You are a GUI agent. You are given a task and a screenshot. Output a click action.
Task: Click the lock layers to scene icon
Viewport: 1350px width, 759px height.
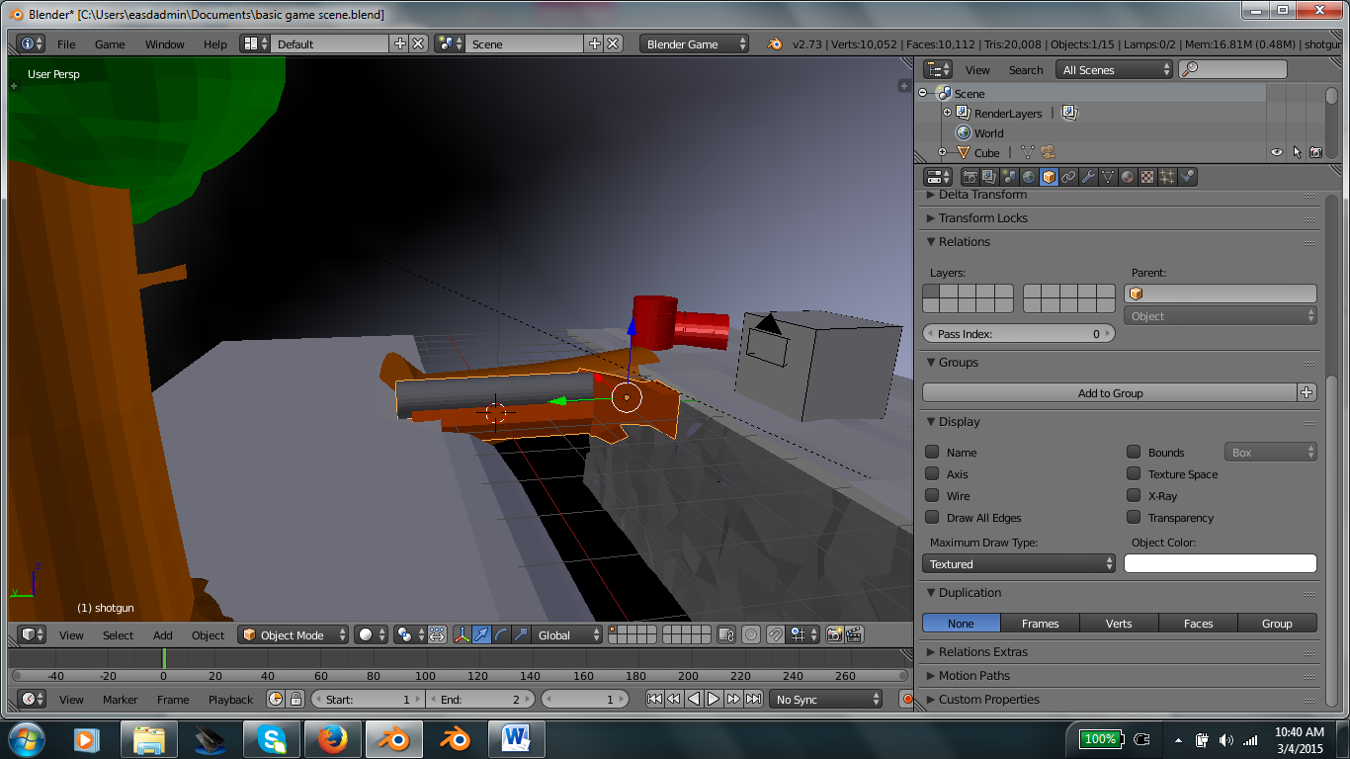pyautogui.click(x=726, y=634)
